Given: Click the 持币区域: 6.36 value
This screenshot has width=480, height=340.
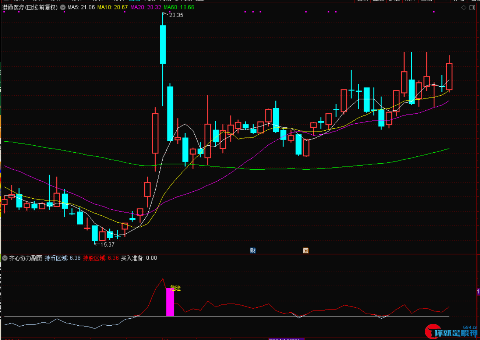Looking at the screenshot, I should [x=63, y=258].
